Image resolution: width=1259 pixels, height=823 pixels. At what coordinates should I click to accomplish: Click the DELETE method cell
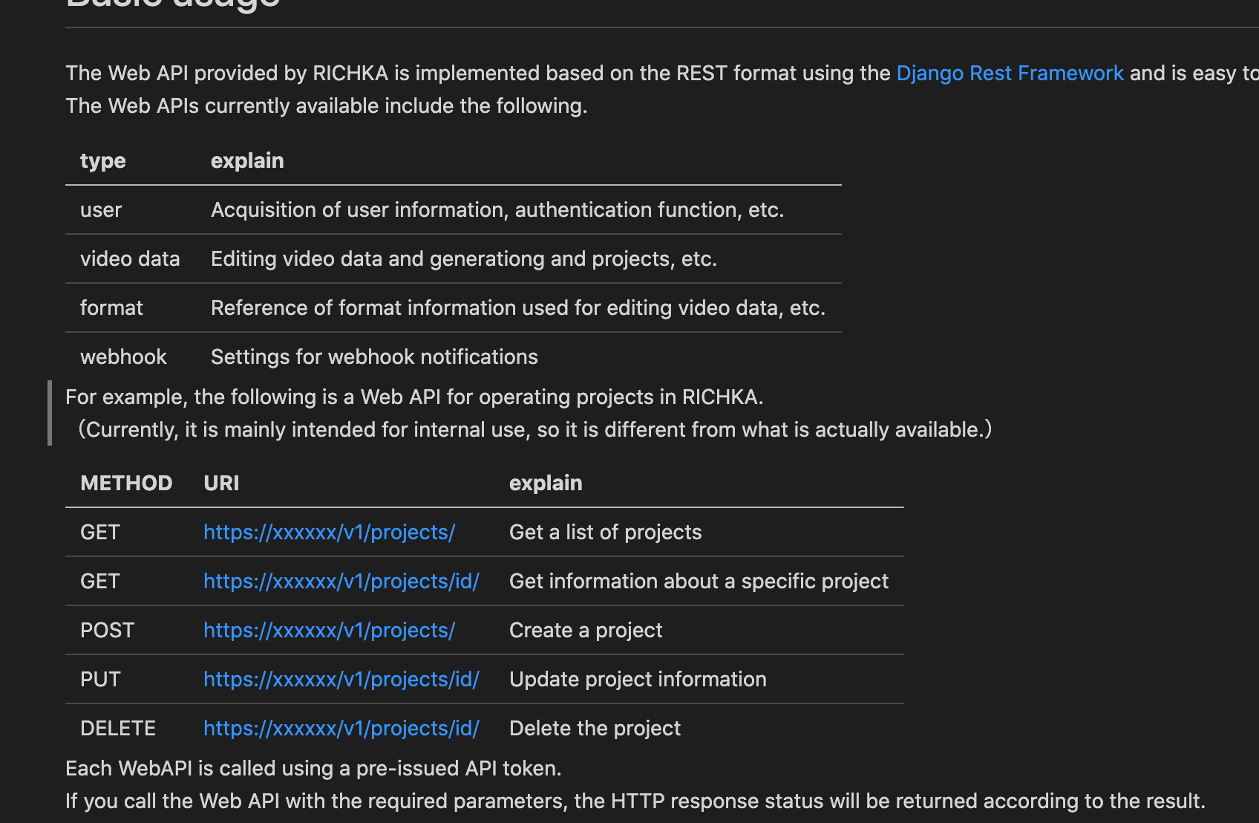point(118,728)
